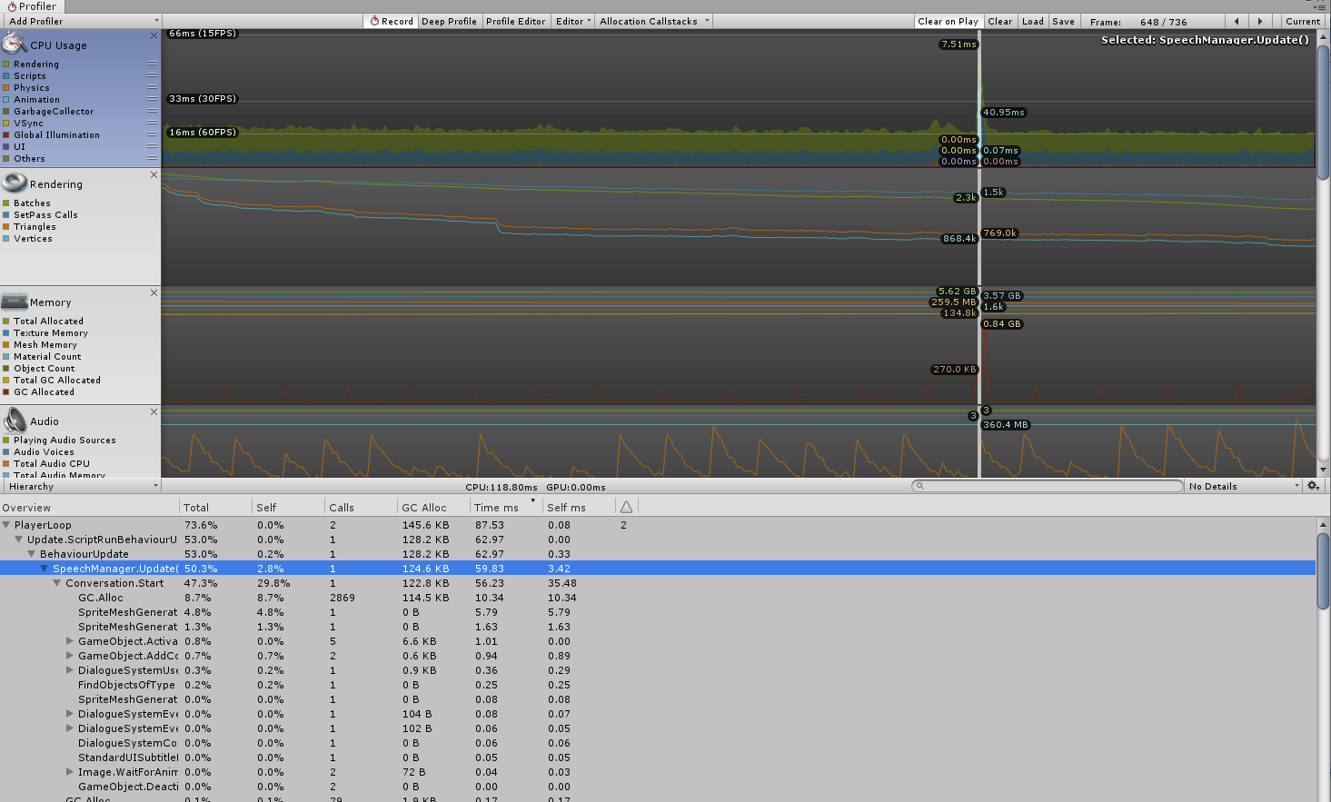The image size is (1331, 802).
Task: Click the reorder handle next to Scripts
Action: pos(152,75)
